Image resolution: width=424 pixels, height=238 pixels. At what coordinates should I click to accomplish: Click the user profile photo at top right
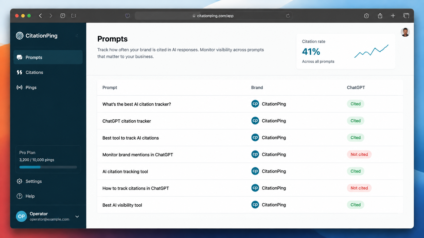[x=405, y=32]
